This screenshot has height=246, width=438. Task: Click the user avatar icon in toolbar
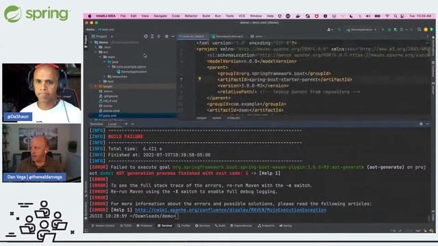[x=330, y=29]
